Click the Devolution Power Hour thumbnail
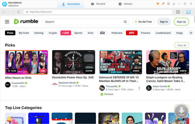Viewport: 195px width, 124px height. tap(74, 62)
